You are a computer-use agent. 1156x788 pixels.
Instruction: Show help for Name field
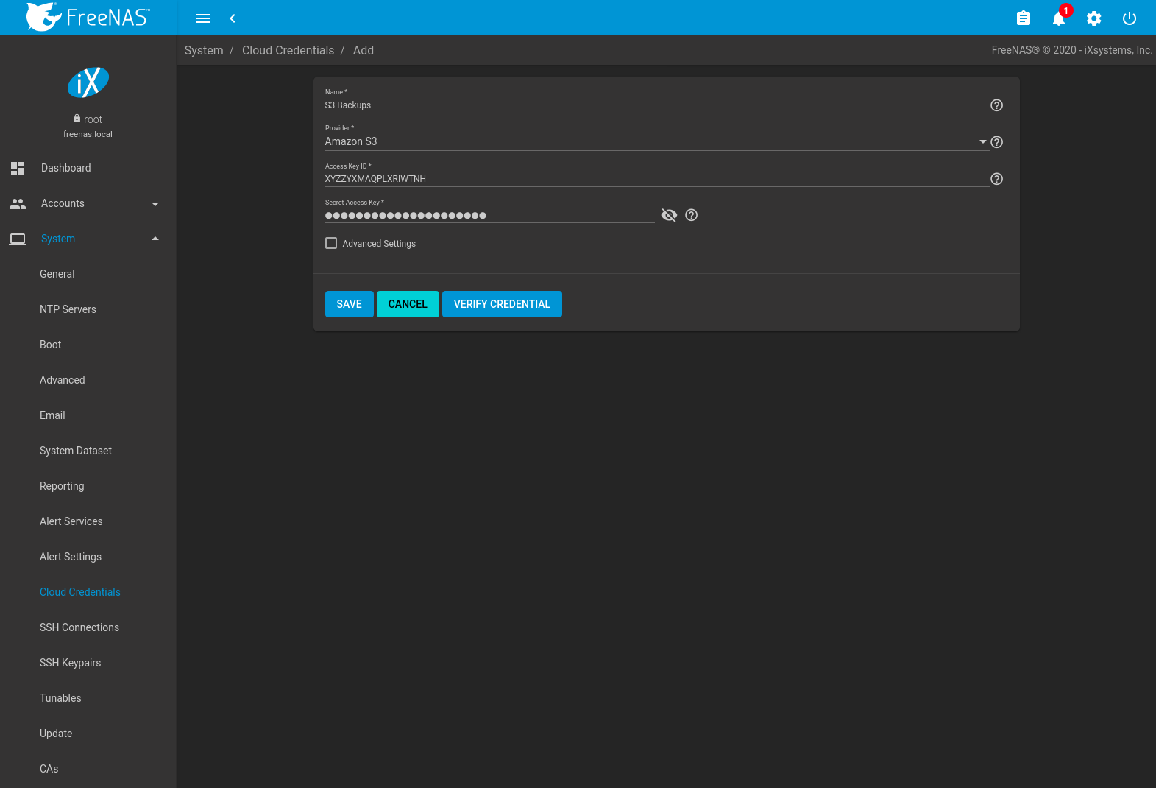[x=996, y=105]
